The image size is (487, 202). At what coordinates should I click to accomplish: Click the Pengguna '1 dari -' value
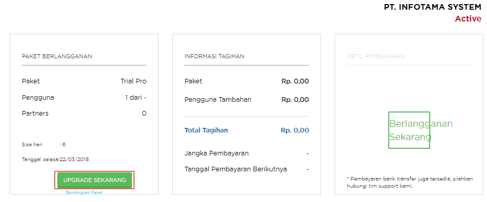[x=136, y=98]
